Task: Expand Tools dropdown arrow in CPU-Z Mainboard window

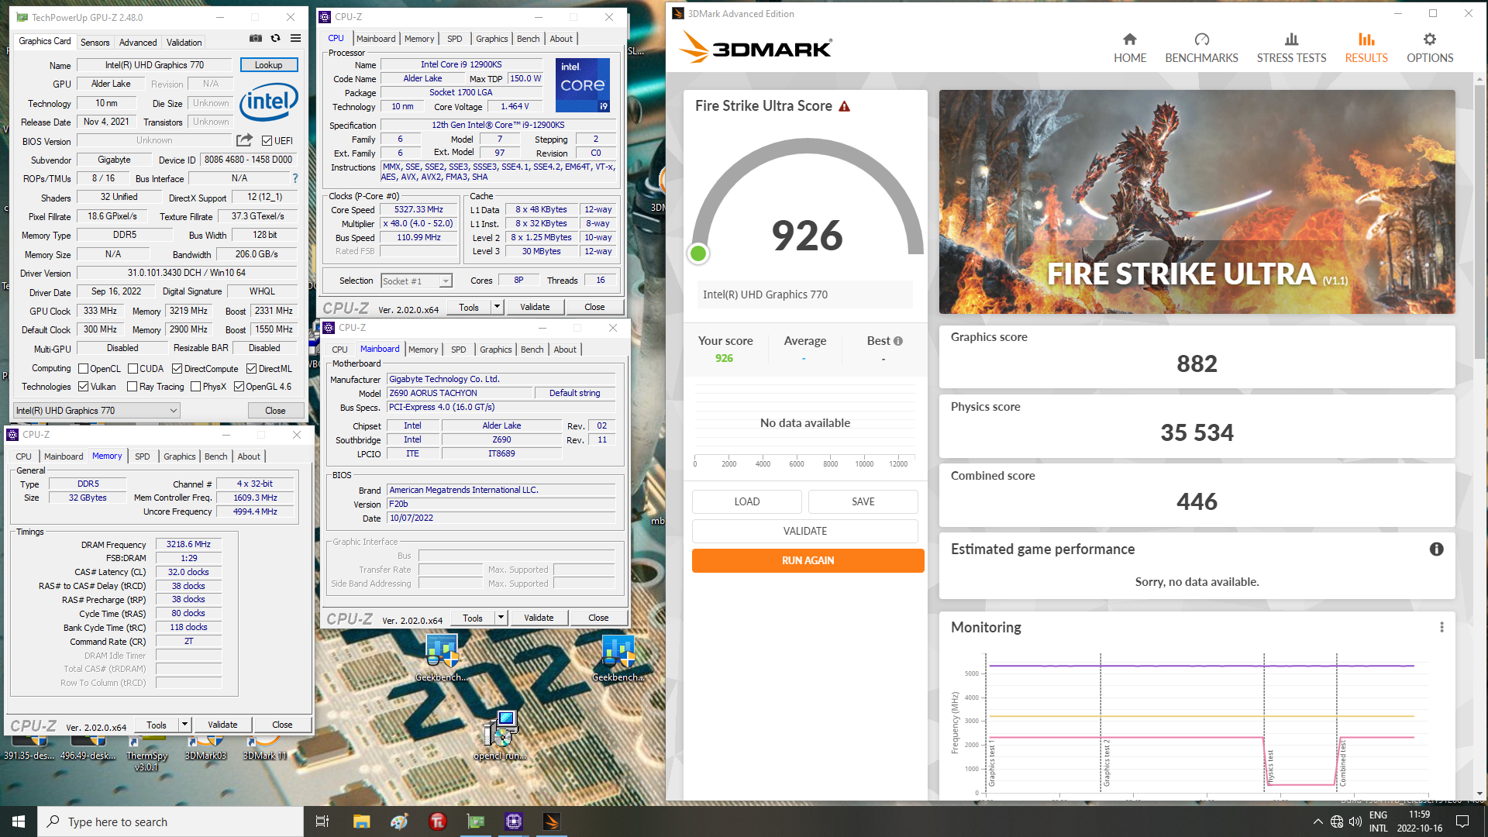Action: [x=501, y=618]
